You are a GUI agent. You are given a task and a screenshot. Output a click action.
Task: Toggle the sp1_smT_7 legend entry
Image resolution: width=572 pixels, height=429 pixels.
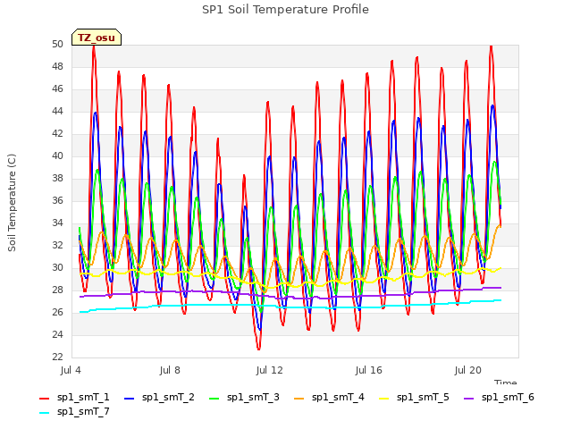pos(74,411)
